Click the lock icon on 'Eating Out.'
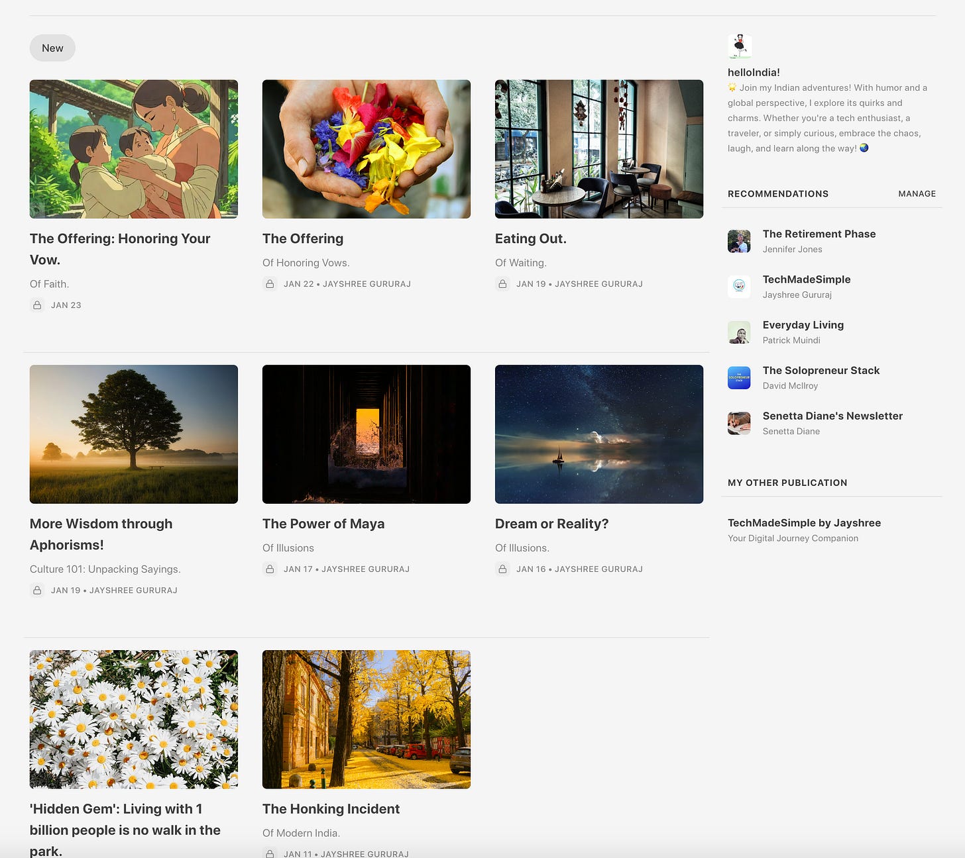The image size is (965, 858). tap(502, 283)
